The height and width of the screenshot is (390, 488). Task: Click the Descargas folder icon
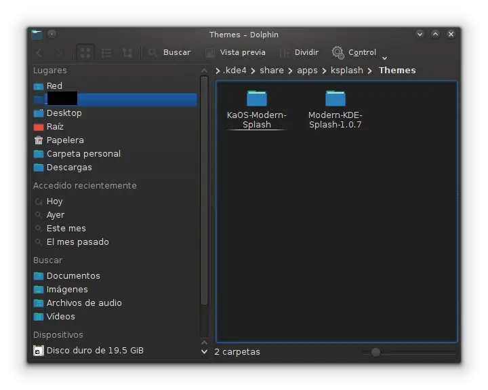coord(39,168)
